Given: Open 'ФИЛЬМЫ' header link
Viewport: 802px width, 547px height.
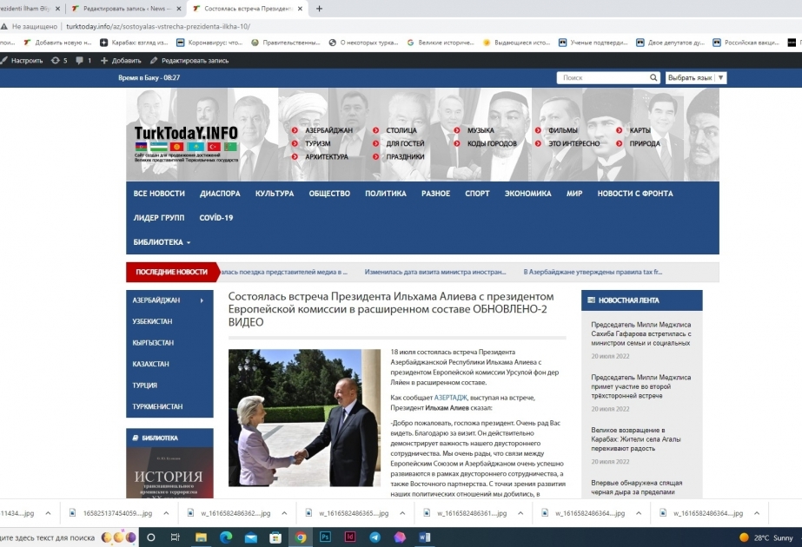Looking at the screenshot, I should 563,130.
